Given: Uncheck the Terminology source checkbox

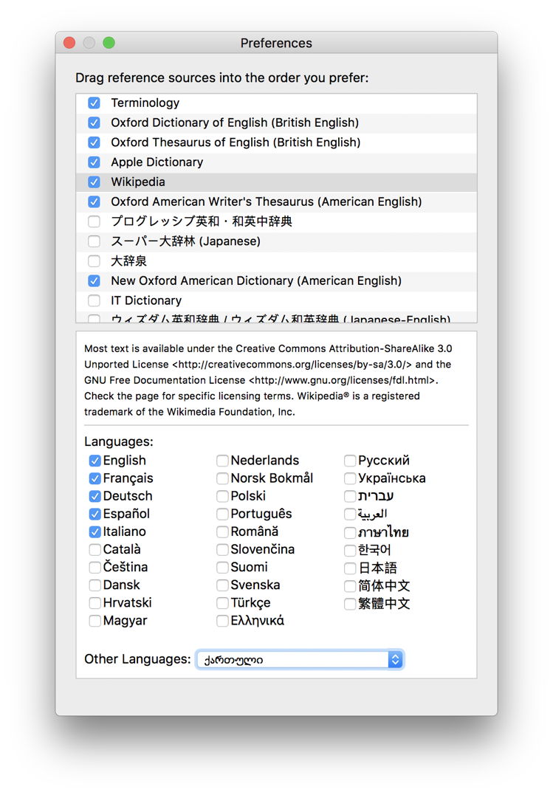Looking at the screenshot, I should pyautogui.click(x=94, y=103).
